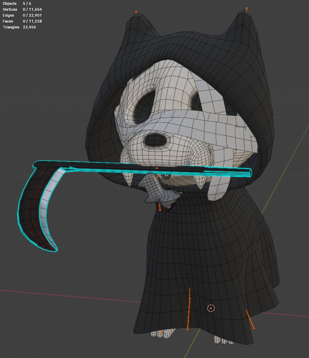Click the orange origin dot above the left ear
309x358 pixels.
tap(135, 12)
